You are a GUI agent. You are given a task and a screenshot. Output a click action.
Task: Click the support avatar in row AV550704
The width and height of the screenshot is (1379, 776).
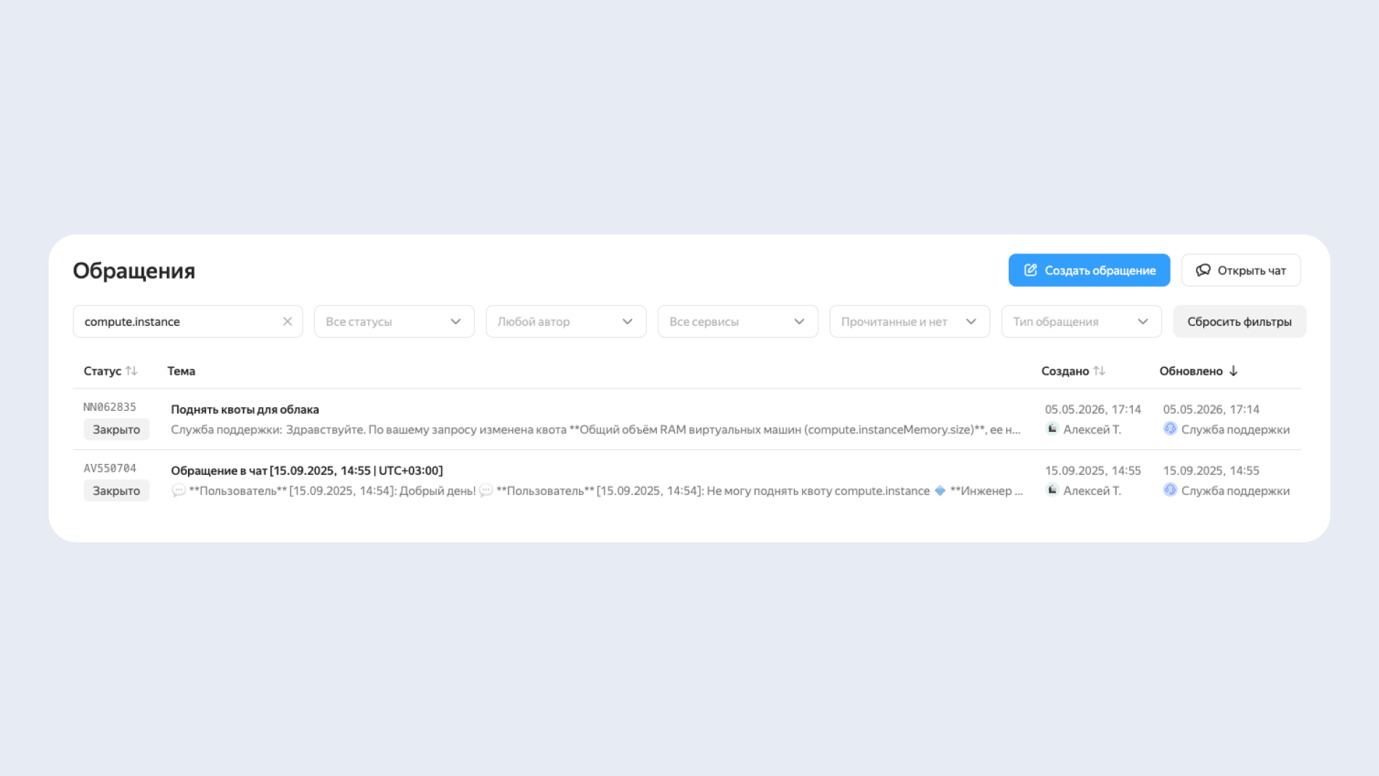(x=1170, y=490)
